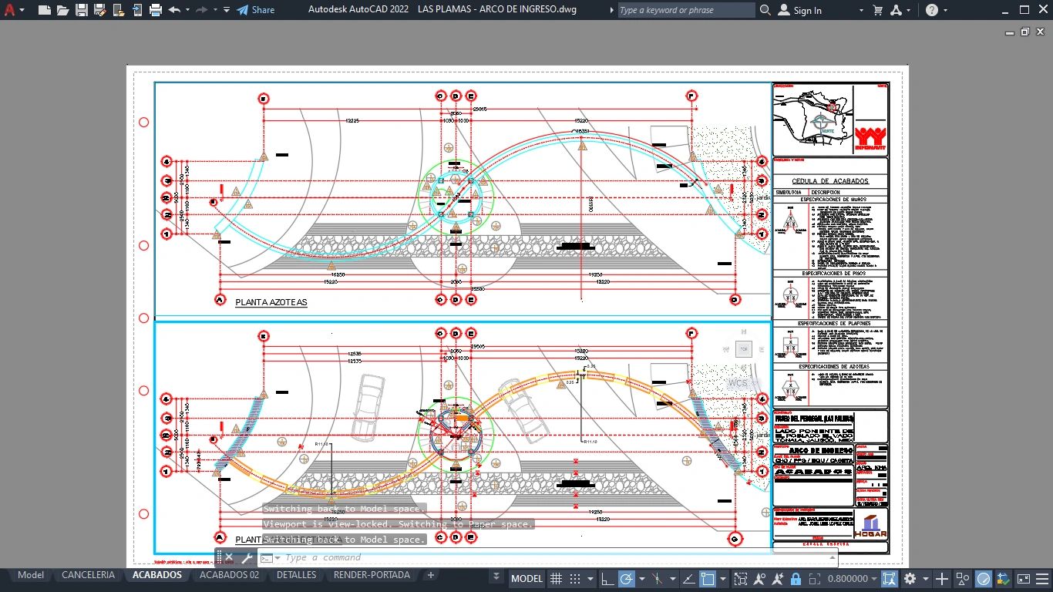Toggle the drawing grid display
Viewport: 1053px width, 592px height.
[555, 578]
